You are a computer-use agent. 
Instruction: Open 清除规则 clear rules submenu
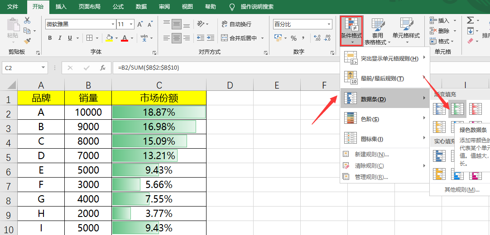click(384, 165)
